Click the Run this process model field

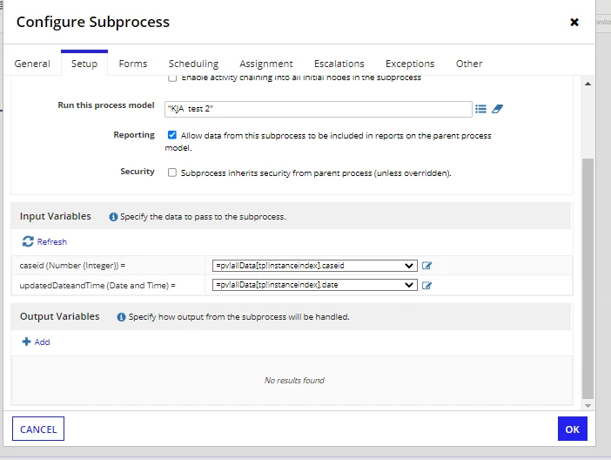319,109
